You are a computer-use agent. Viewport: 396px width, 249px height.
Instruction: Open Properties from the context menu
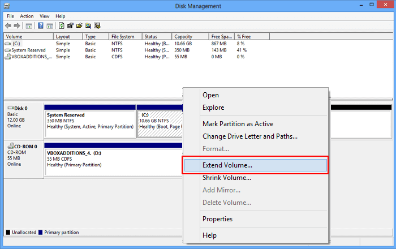click(x=217, y=219)
